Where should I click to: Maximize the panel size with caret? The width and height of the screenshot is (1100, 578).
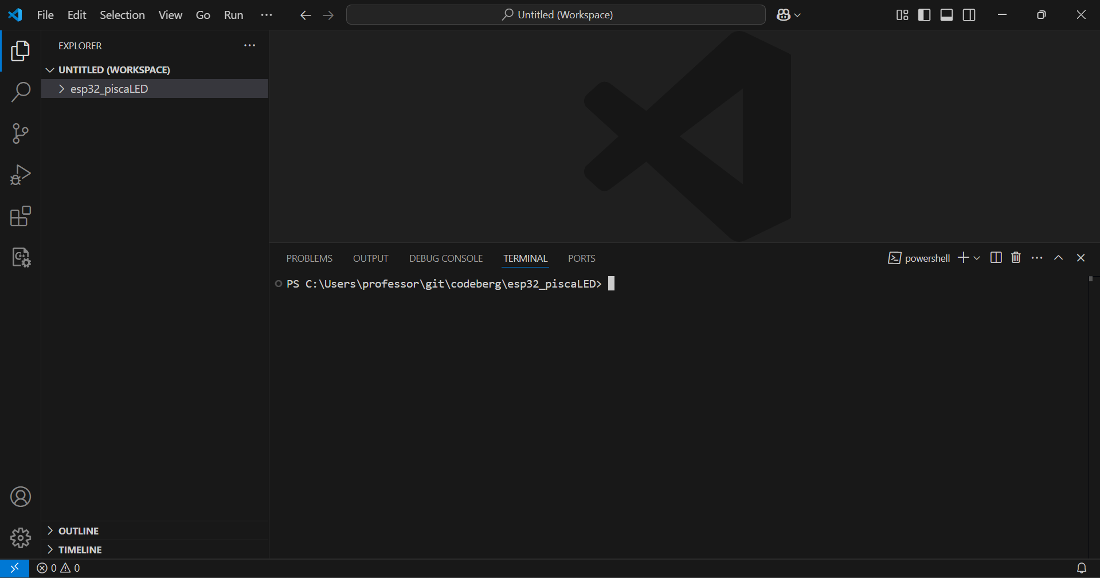(x=1059, y=258)
